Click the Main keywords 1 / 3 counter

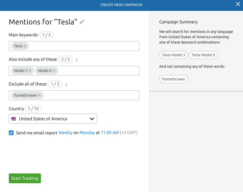47,35
